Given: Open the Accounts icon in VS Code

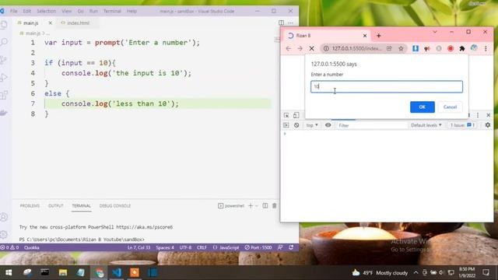Looking at the screenshot, I should [4, 217].
